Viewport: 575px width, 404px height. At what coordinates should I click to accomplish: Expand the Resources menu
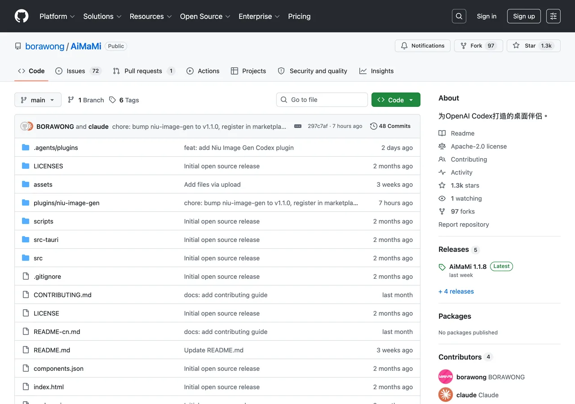(151, 16)
